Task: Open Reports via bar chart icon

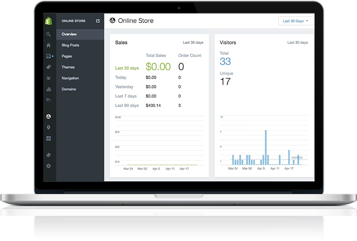Action: (48, 89)
